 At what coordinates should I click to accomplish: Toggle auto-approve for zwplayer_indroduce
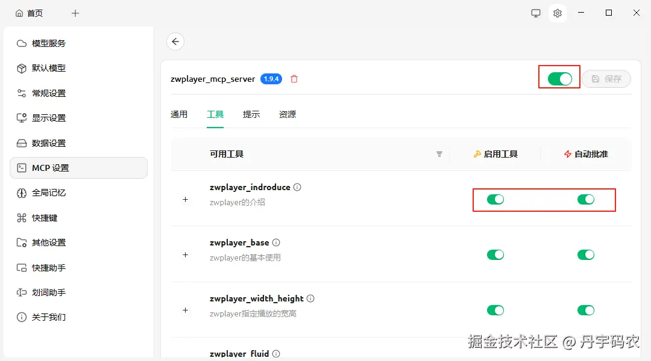[586, 200]
